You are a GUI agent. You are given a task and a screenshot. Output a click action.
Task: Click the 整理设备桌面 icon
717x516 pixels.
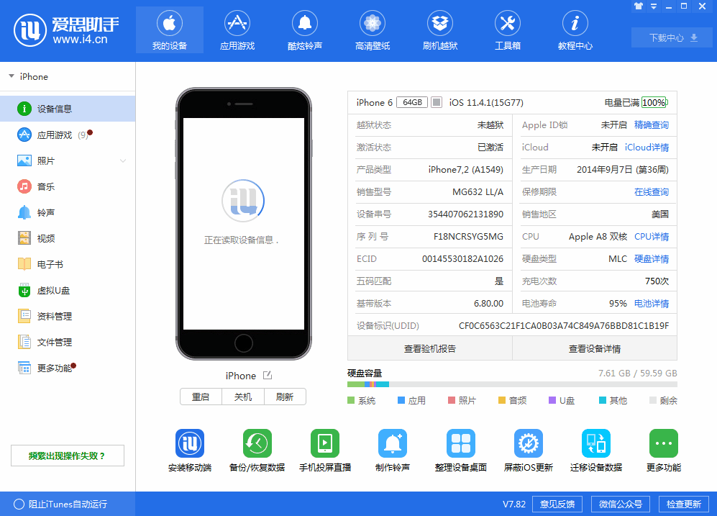click(x=461, y=443)
